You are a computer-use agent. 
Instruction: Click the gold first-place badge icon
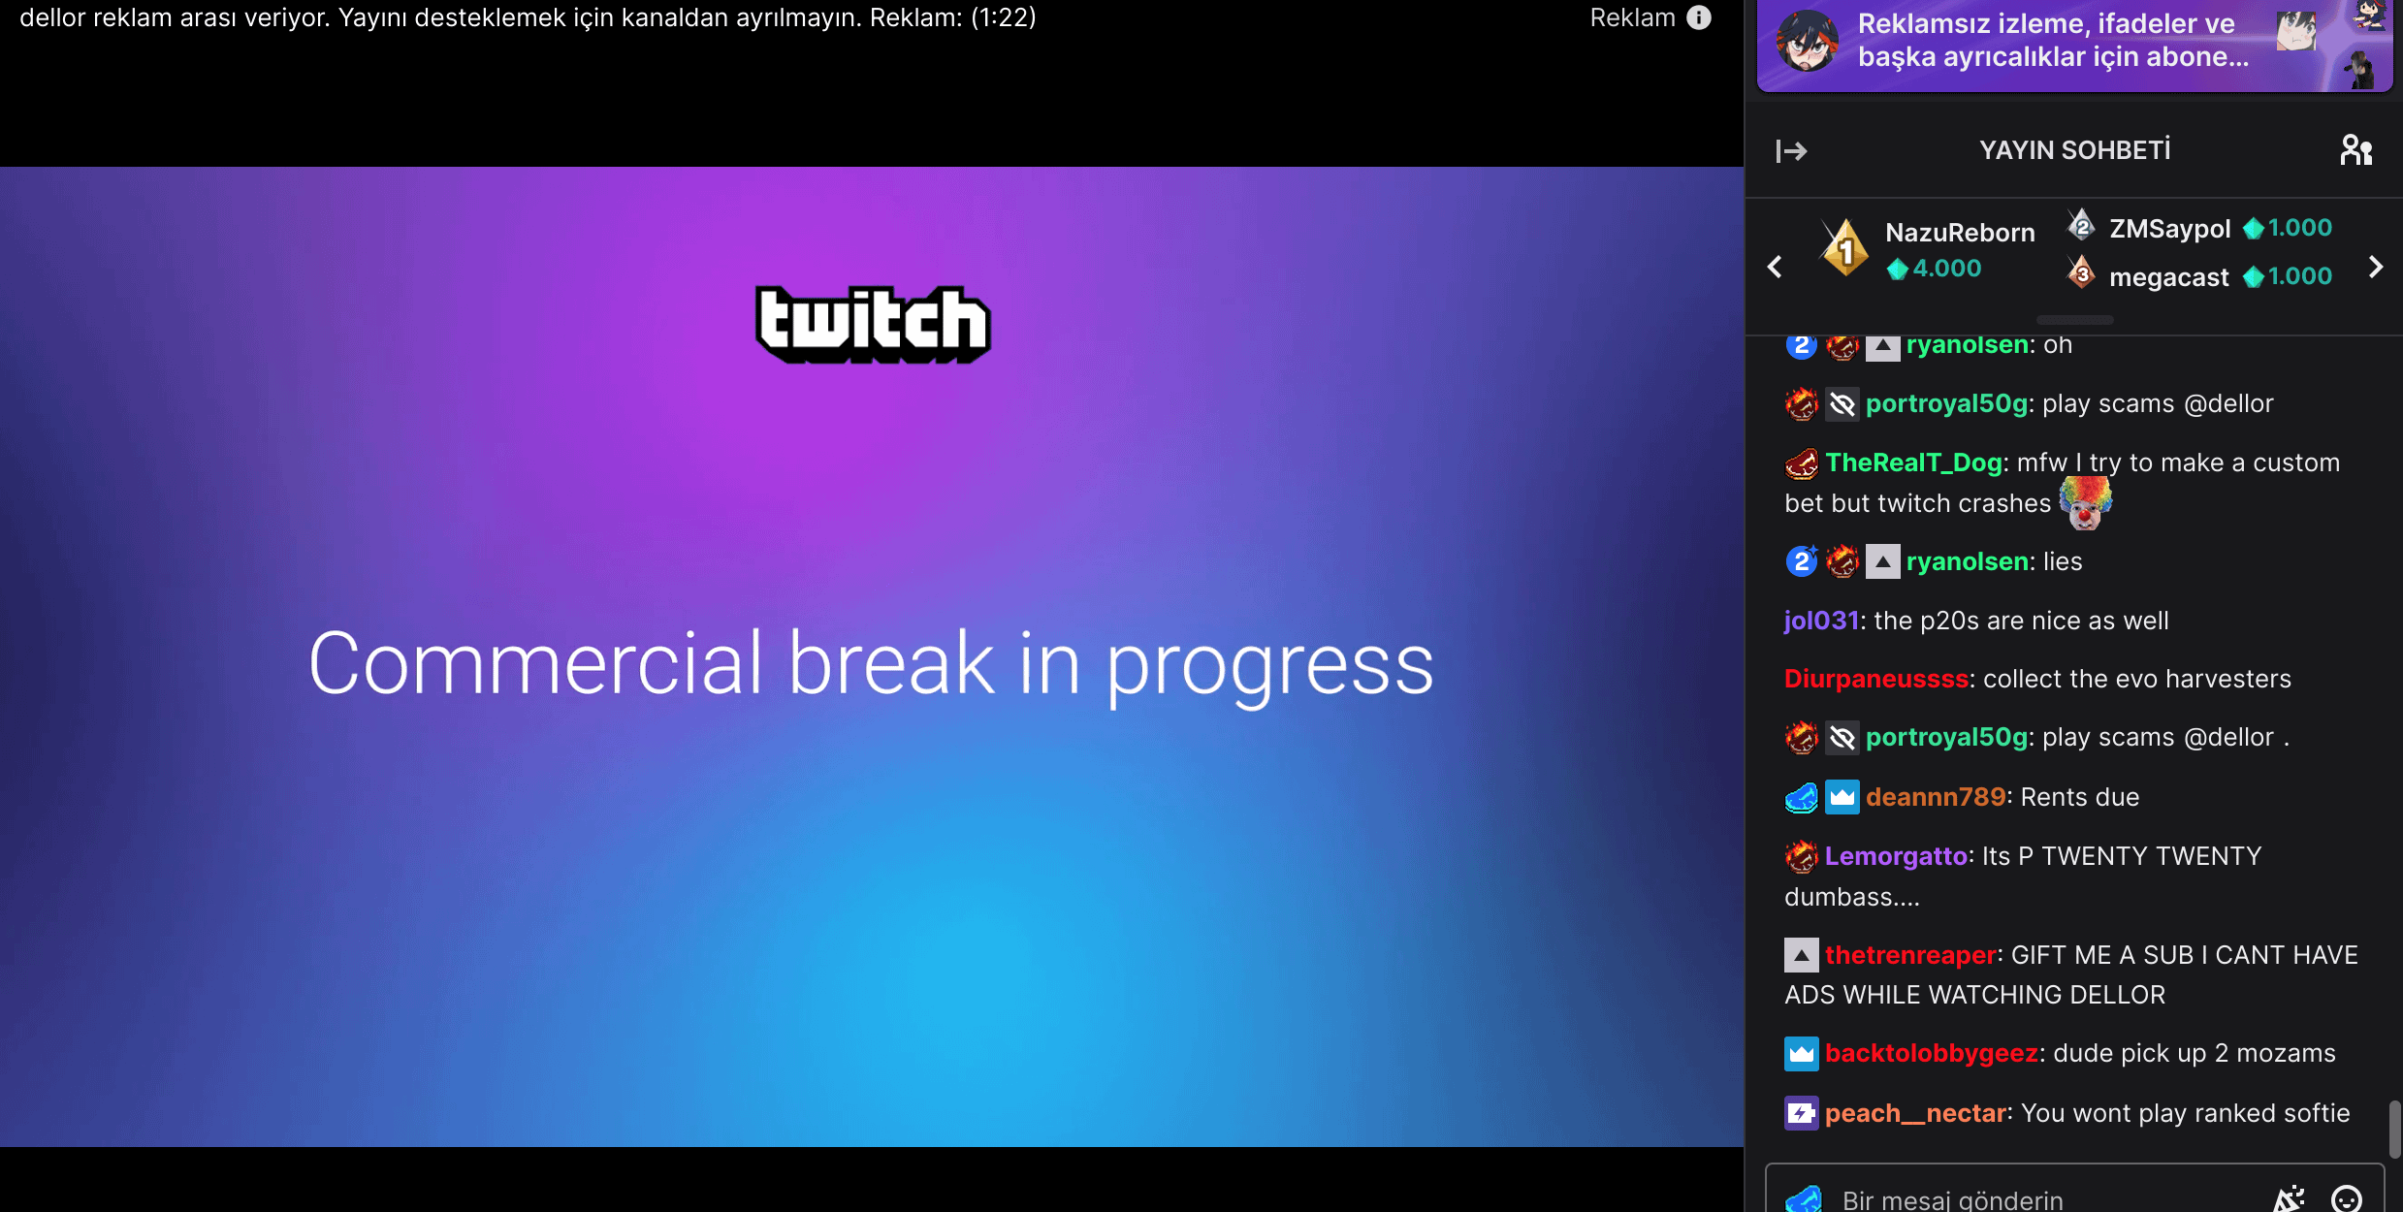(1845, 248)
